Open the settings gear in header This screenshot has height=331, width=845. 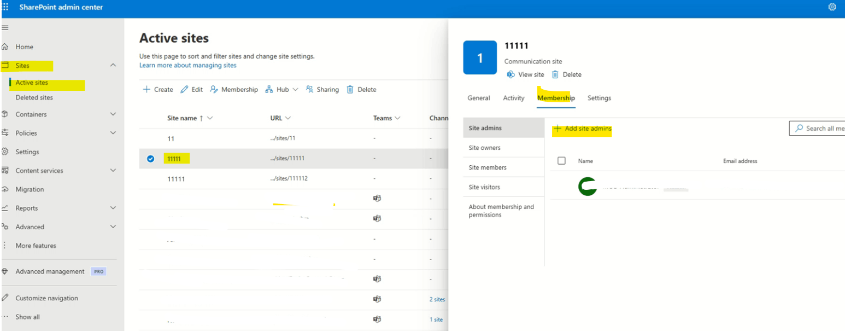(832, 7)
